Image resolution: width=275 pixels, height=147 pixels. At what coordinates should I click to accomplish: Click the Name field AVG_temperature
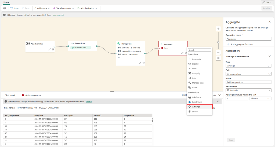[248, 82]
